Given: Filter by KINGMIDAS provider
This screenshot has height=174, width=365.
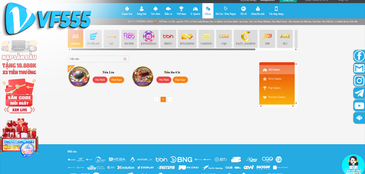Looking at the screenshot, I should tap(149, 39).
